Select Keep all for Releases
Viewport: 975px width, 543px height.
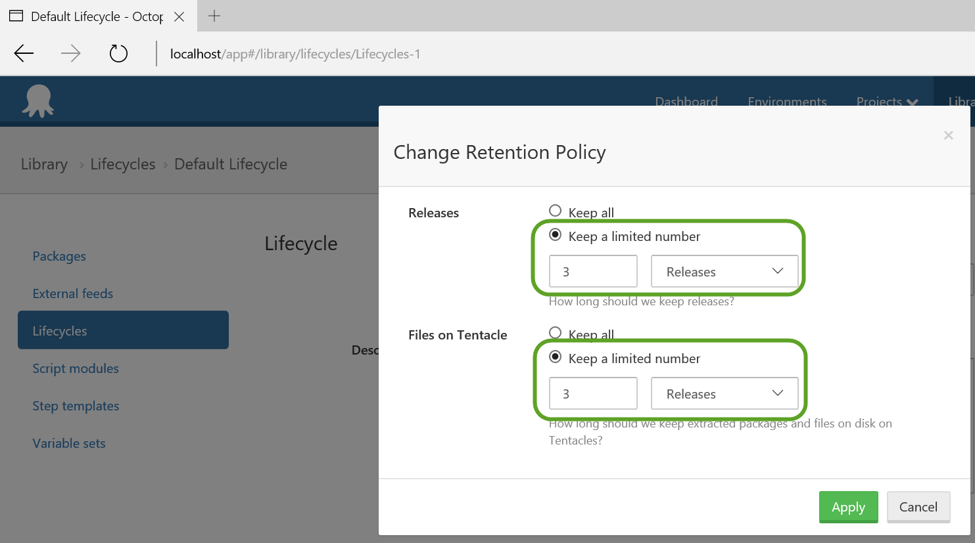click(556, 211)
